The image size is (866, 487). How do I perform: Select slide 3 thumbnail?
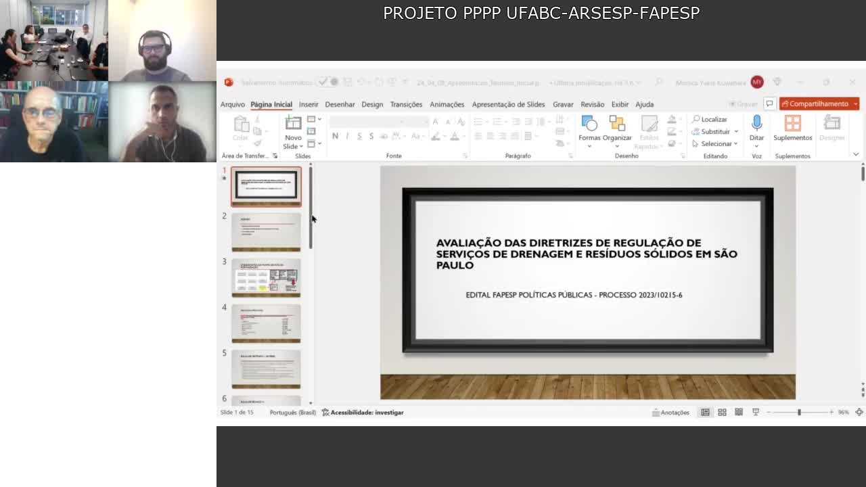[266, 278]
